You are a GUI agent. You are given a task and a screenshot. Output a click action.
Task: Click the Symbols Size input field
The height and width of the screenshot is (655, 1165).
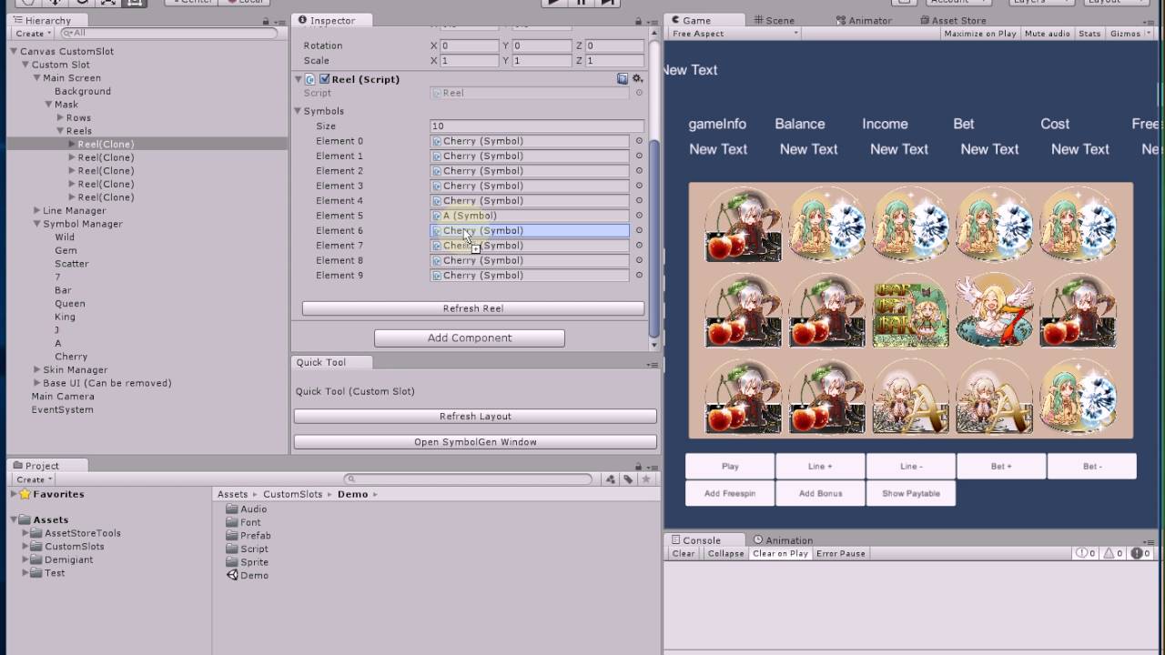pos(537,126)
